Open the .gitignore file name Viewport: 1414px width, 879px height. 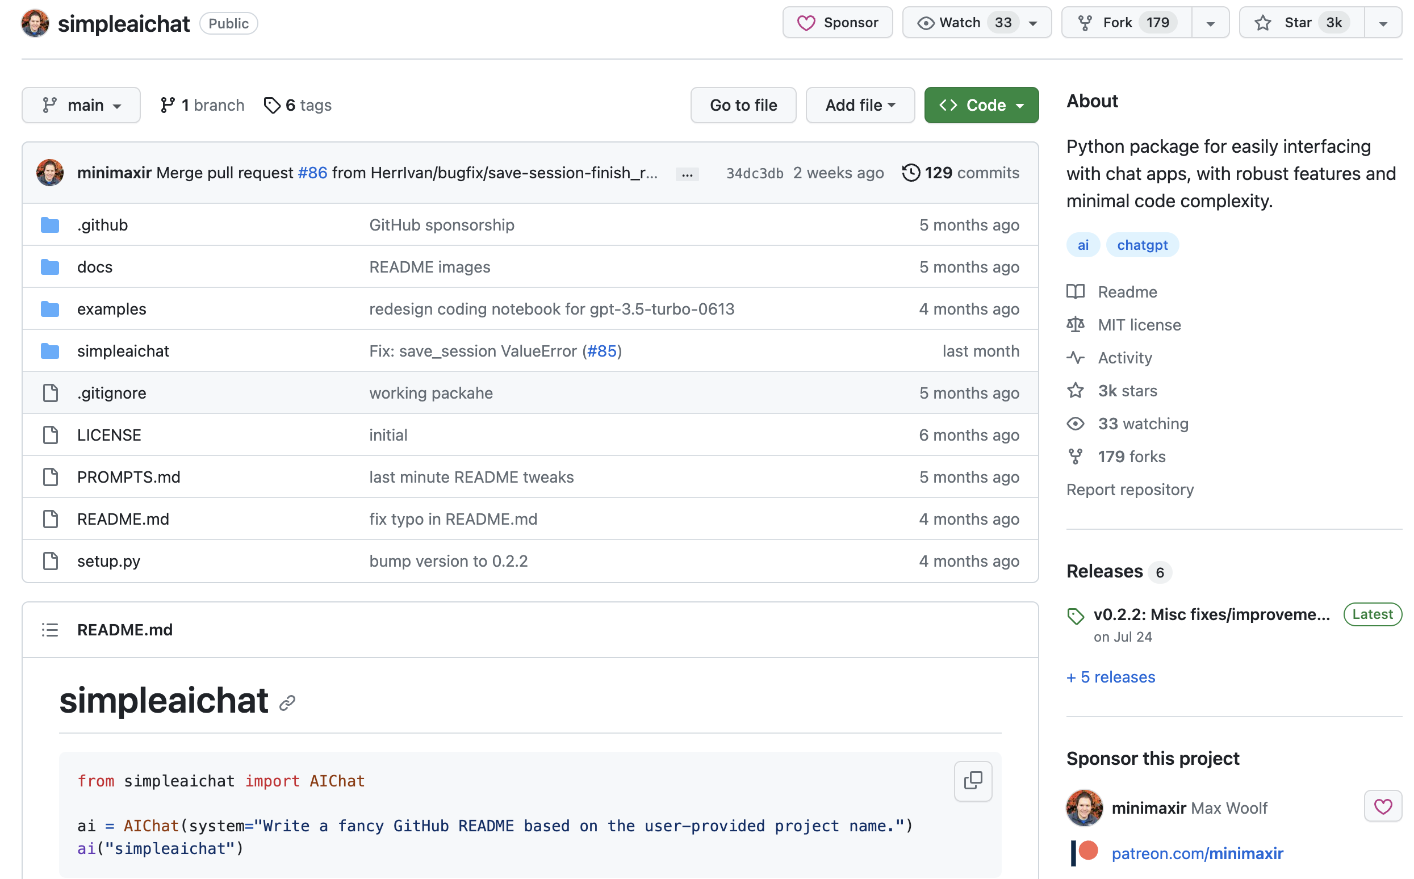pos(112,393)
